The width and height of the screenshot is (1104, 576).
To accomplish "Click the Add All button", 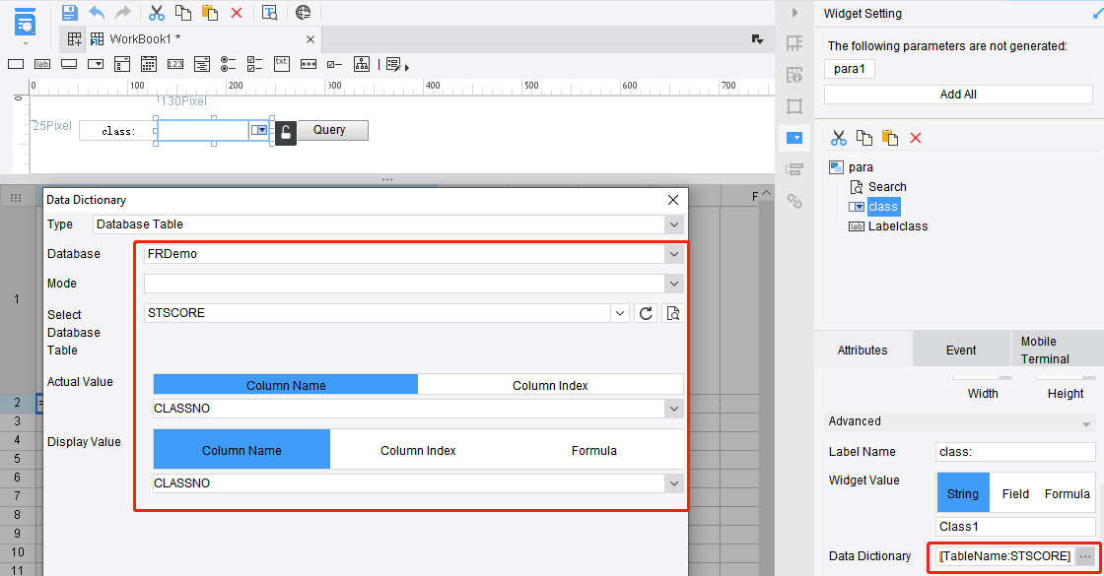I will click(x=958, y=95).
